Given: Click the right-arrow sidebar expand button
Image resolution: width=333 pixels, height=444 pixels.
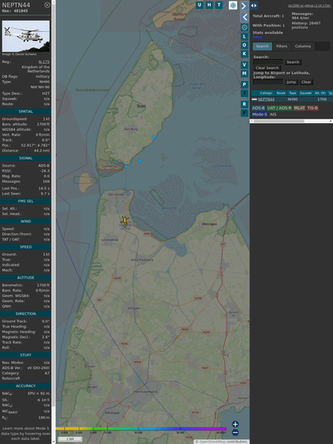Looking at the screenshot, I should 244,6.
